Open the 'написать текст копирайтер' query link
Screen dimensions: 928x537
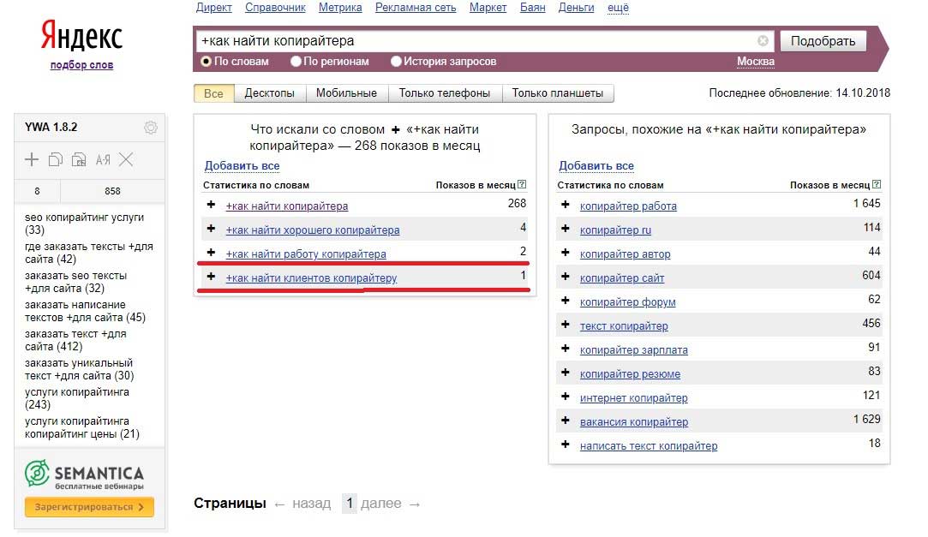(x=649, y=446)
